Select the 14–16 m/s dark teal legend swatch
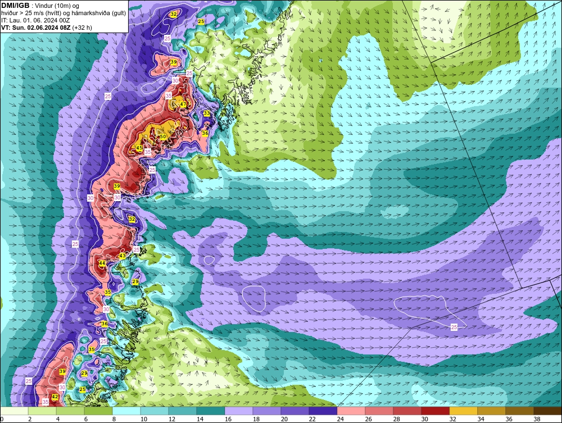This screenshot has height=423, width=562. click(x=211, y=411)
